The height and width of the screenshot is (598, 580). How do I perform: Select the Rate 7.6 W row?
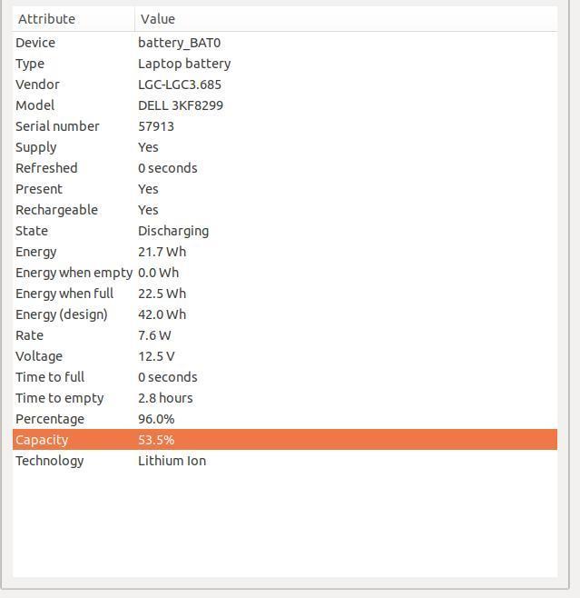pos(285,335)
